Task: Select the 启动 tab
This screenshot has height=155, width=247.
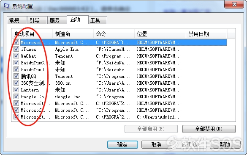Action: (78, 20)
